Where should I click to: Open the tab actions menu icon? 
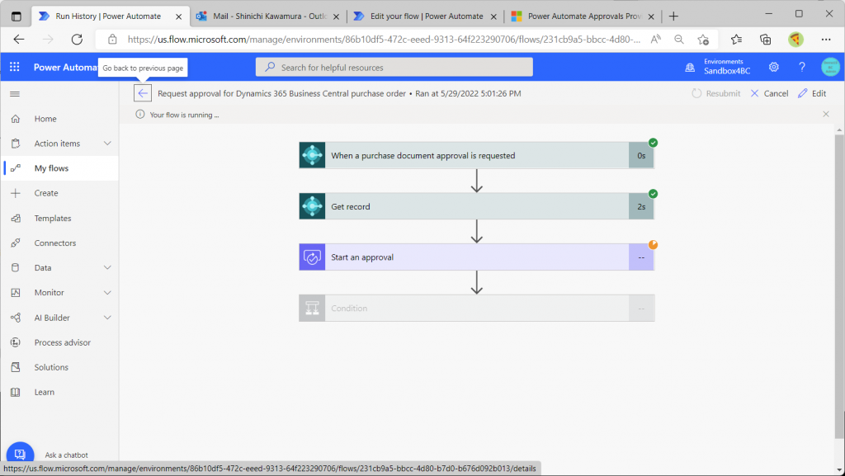click(x=17, y=16)
